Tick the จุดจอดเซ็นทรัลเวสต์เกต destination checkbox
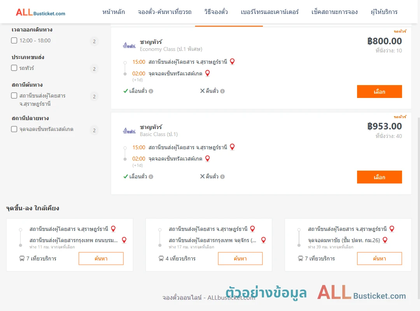The image size is (420, 311). point(14,129)
